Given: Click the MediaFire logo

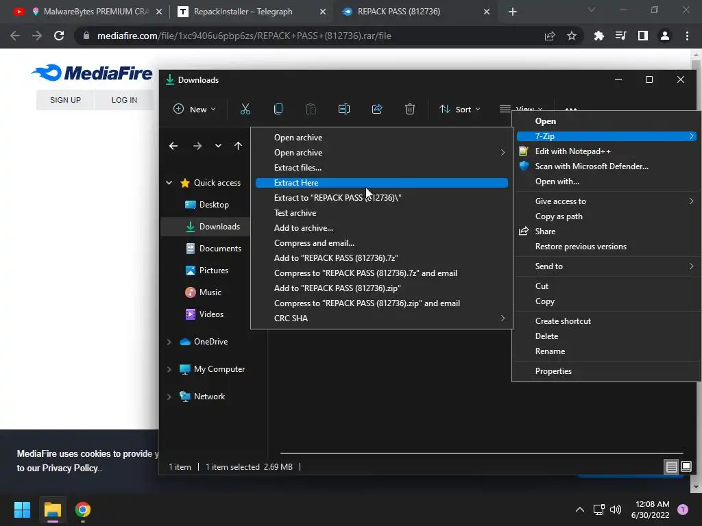Looking at the screenshot, I should pyautogui.click(x=92, y=73).
